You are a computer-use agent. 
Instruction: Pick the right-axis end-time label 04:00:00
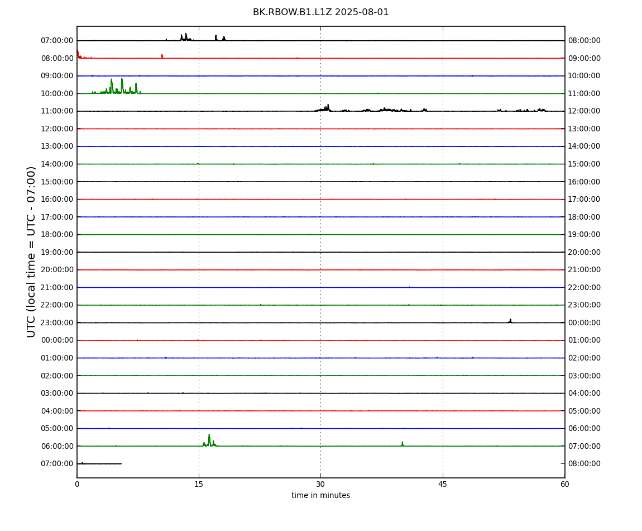click(584, 393)
